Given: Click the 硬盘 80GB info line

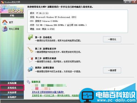Looking at the screenshot, I should coord(42,29).
